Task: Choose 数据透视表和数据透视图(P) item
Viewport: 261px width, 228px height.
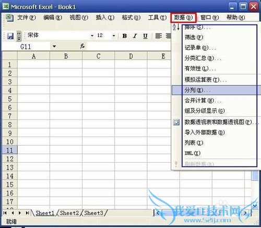Action: click(216, 122)
